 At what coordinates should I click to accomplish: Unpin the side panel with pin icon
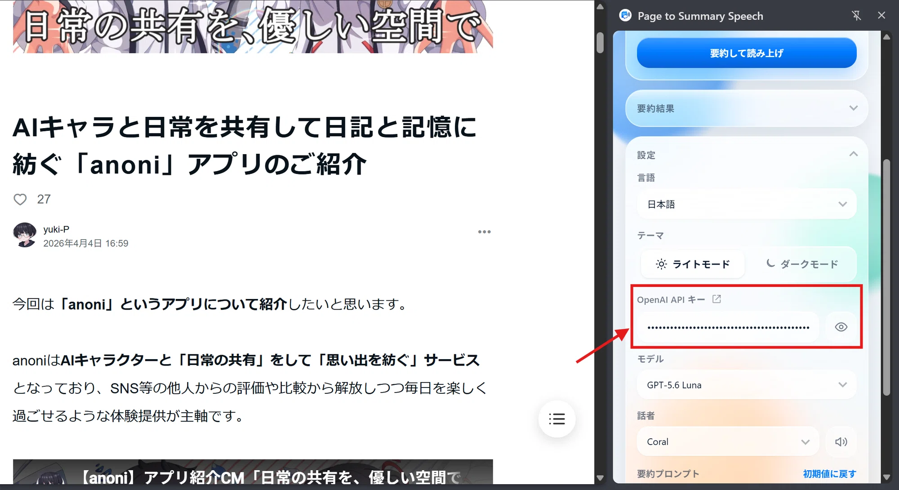coord(856,16)
